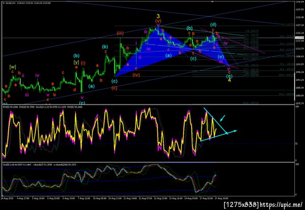305x210 pixels.
Task: Click the 5 Aug 10:00 time axis label
Action: [39, 198]
